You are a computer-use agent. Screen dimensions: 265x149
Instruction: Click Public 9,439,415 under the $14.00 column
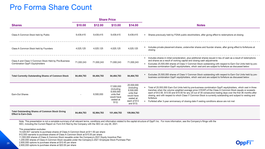133,35
